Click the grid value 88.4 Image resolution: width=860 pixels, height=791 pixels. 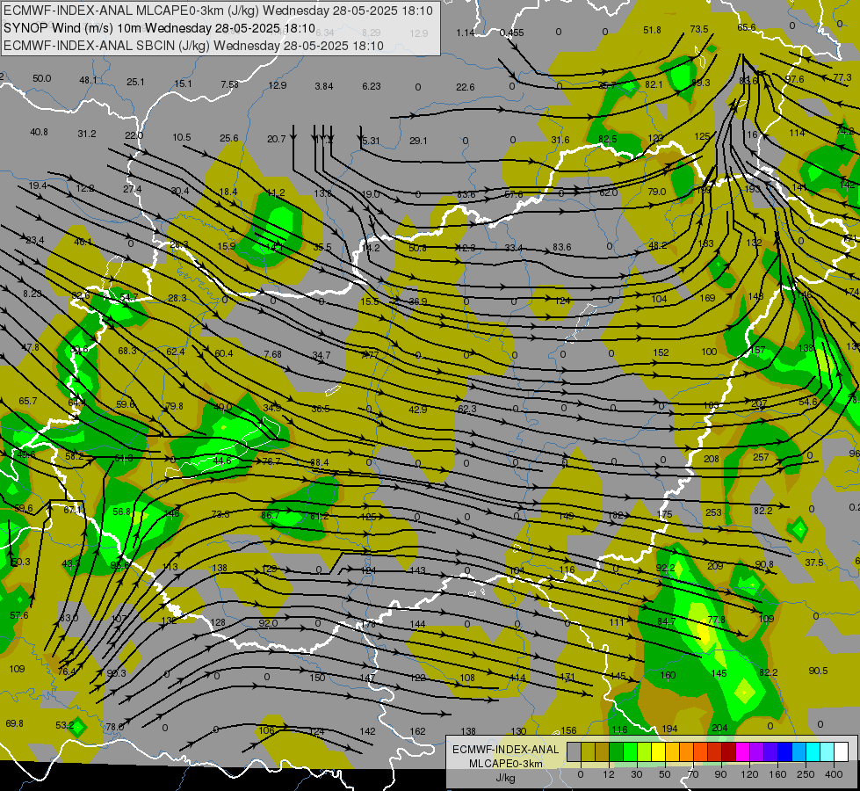pos(319,462)
